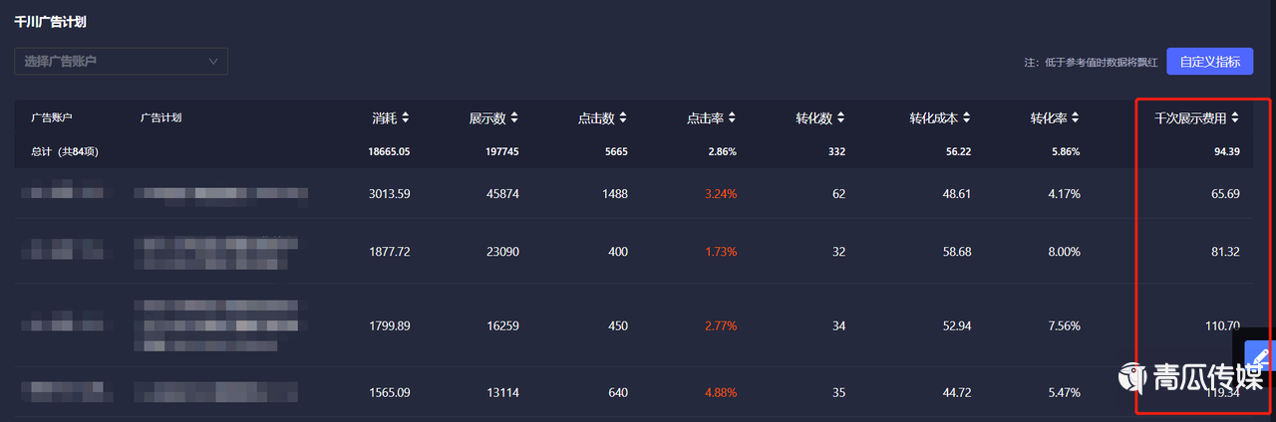The height and width of the screenshot is (422, 1276).
Task: Sort by 转化成本 column sort icon
Action: [x=966, y=117]
